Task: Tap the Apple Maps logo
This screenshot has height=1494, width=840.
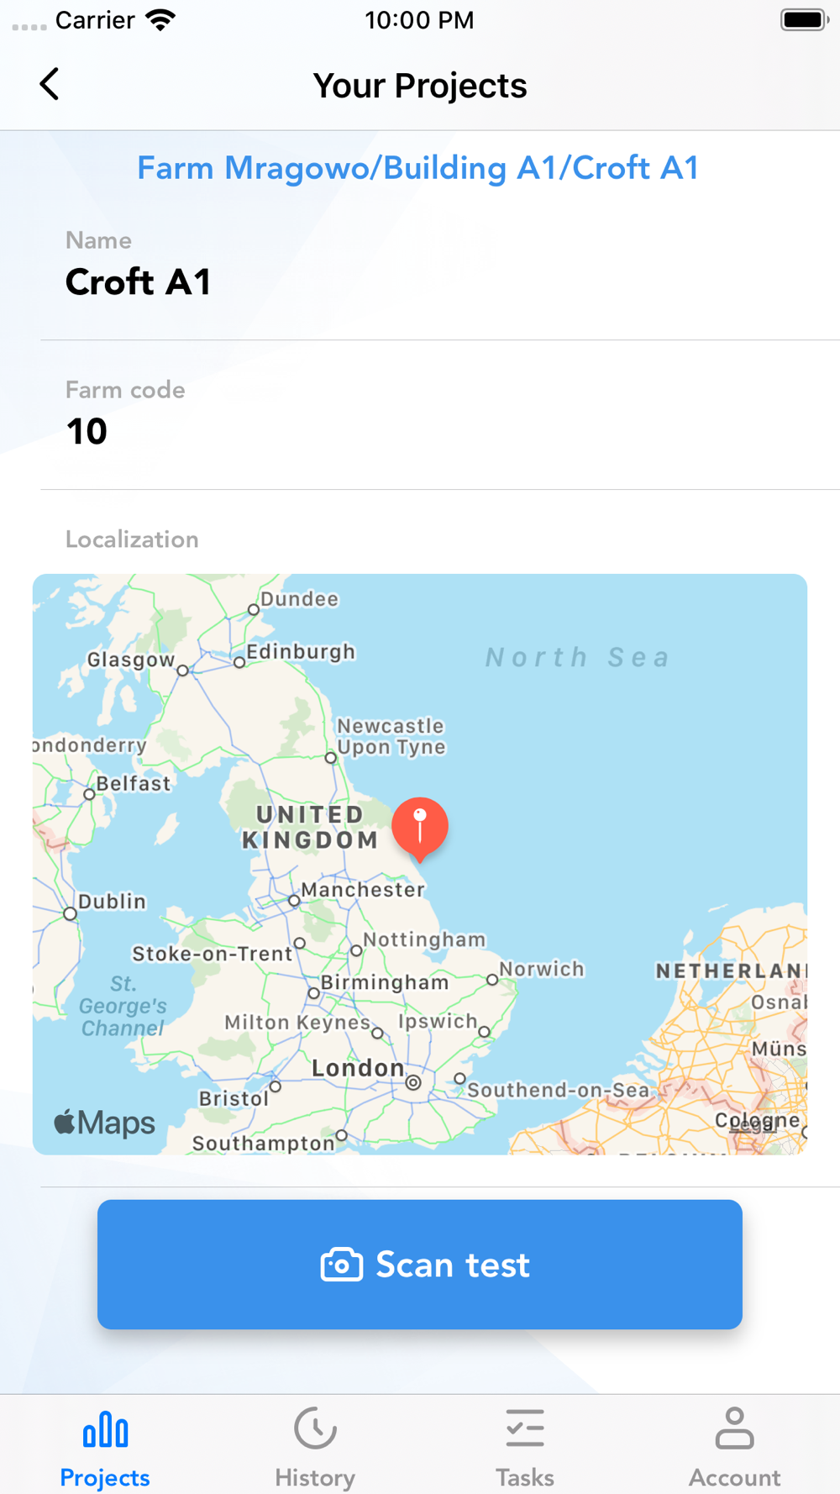Action: (x=105, y=1123)
